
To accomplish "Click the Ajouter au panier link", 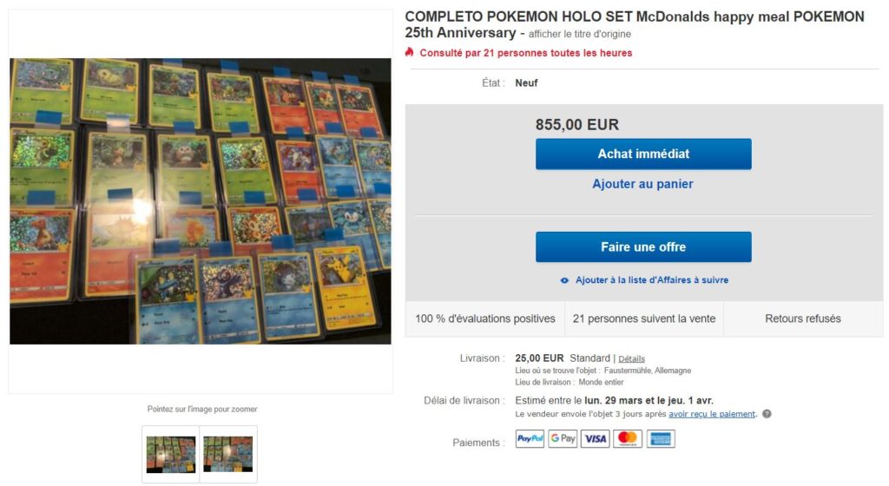I will pyautogui.click(x=642, y=184).
